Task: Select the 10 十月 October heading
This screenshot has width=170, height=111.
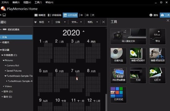Action: click(x=61, y=100)
